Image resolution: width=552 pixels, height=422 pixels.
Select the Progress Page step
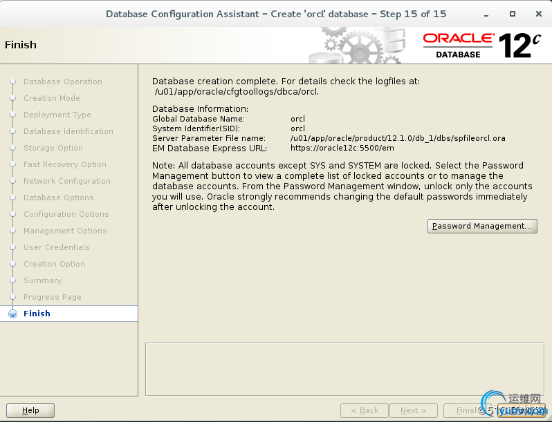click(53, 297)
